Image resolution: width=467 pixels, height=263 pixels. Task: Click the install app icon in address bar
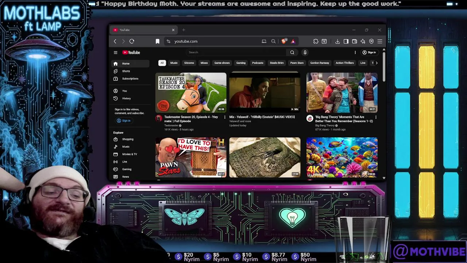coord(264,41)
